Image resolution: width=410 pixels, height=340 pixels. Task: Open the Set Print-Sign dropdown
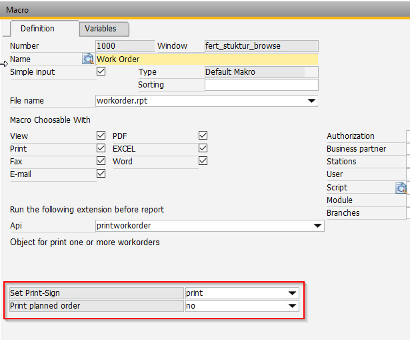pyautogui.click(x=292, y=293)
